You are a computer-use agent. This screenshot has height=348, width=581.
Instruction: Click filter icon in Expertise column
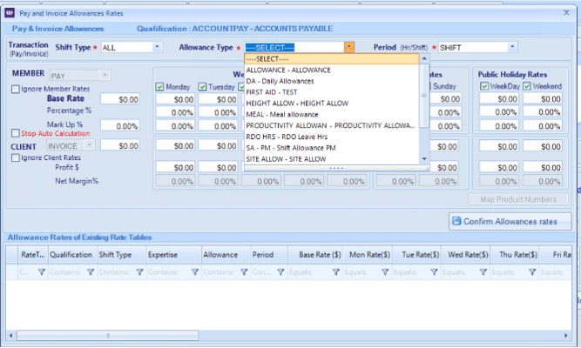194,272
